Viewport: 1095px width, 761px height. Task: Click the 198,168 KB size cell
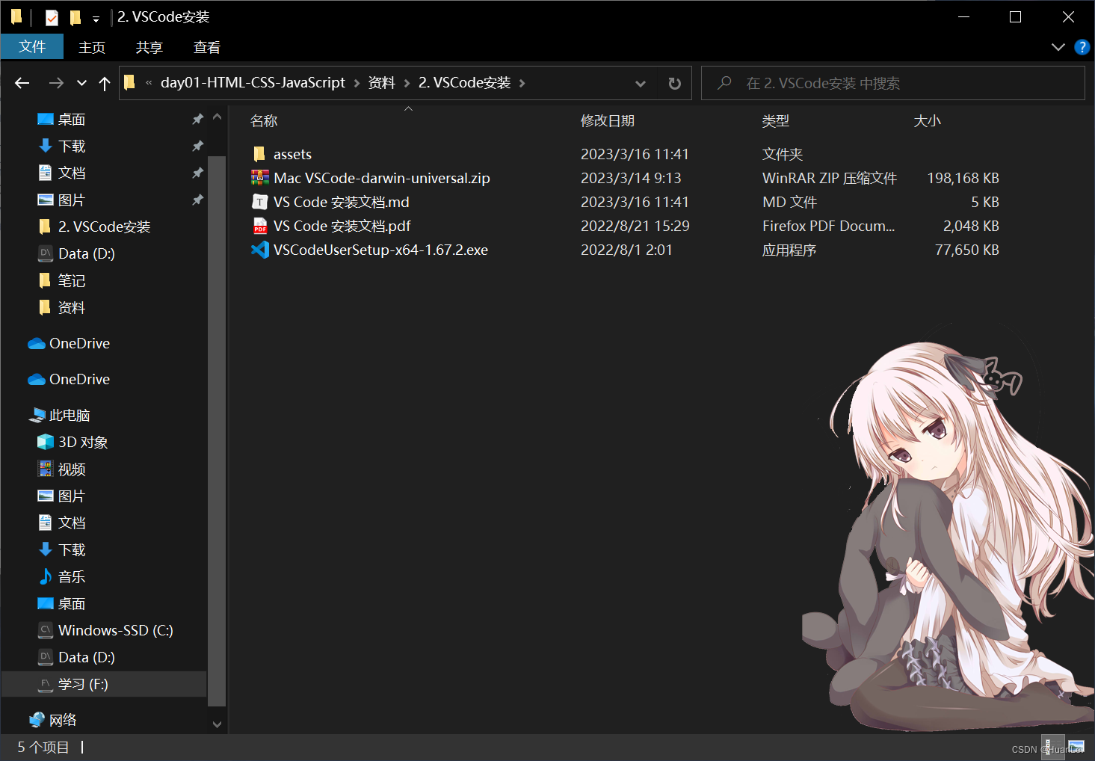963,178
